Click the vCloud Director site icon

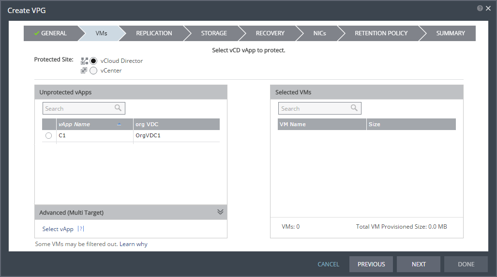tap(84, 61)
